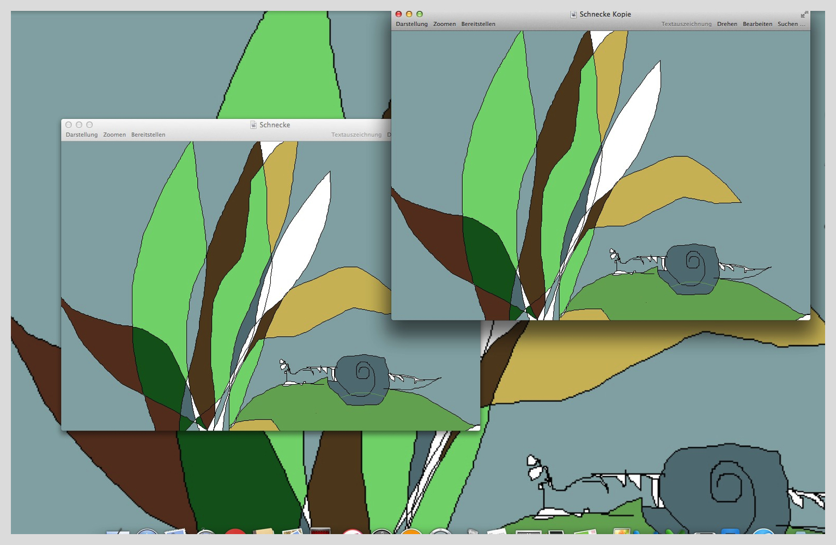Close the Schnecke Kopie window

(398, 14)
